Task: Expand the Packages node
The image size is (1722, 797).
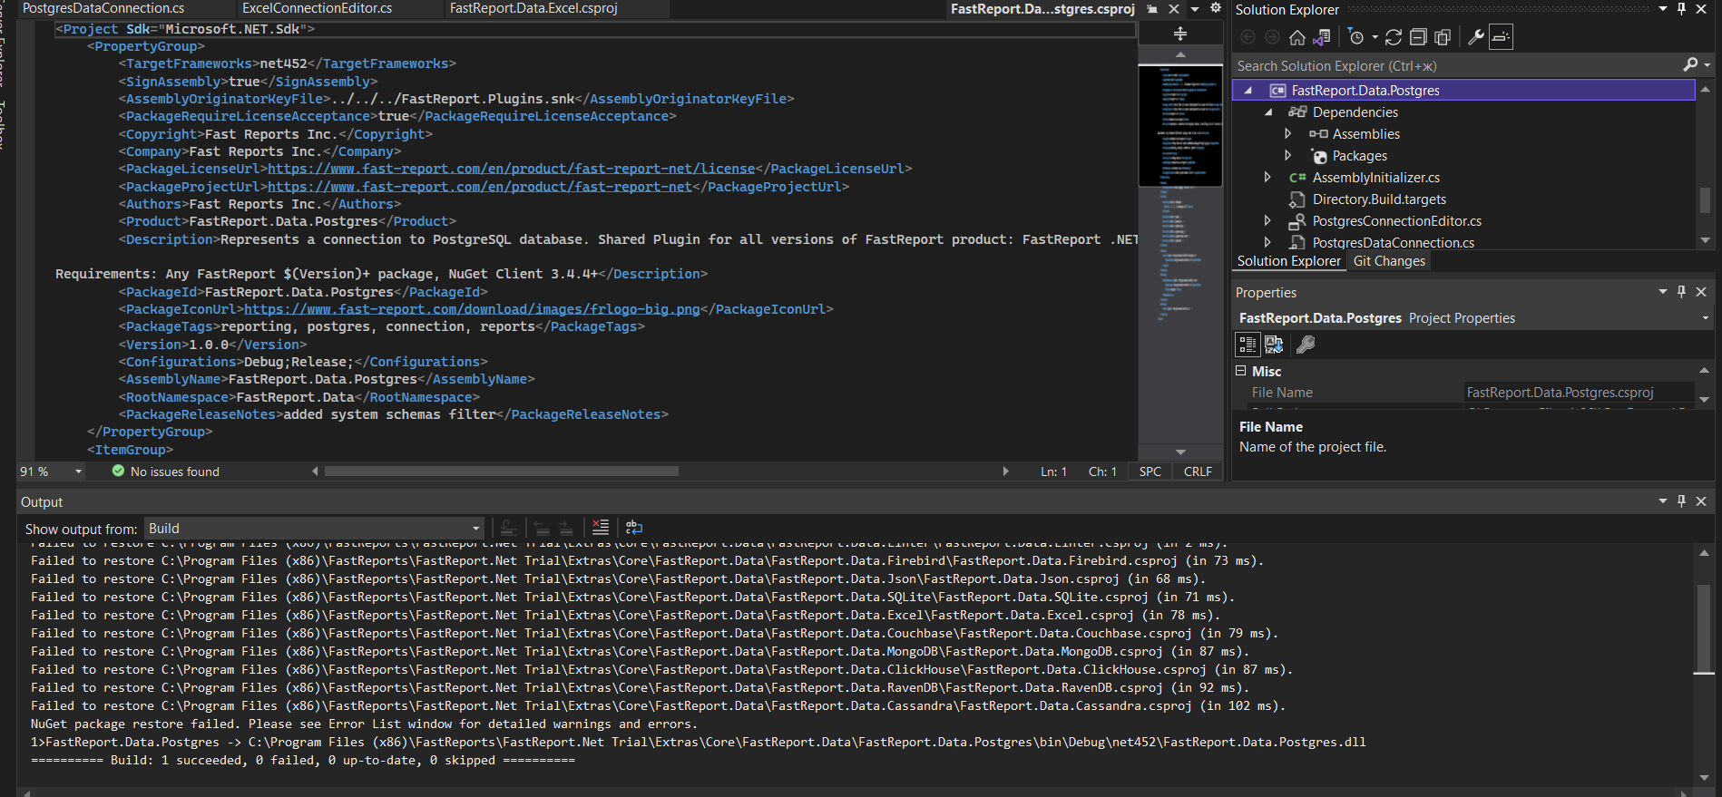Action: (x=1287, y=155)
